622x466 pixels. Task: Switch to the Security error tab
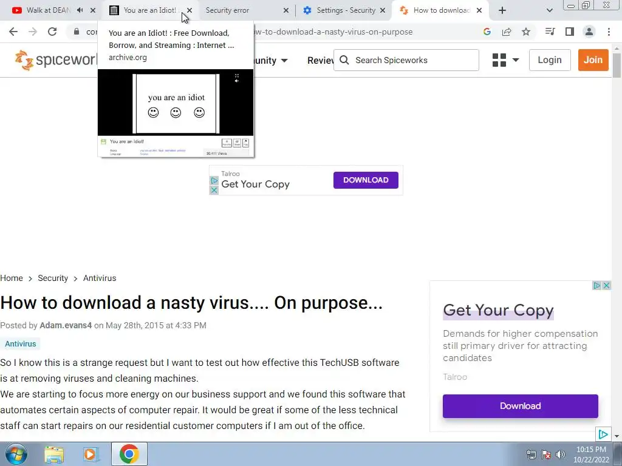click(227, 10)
